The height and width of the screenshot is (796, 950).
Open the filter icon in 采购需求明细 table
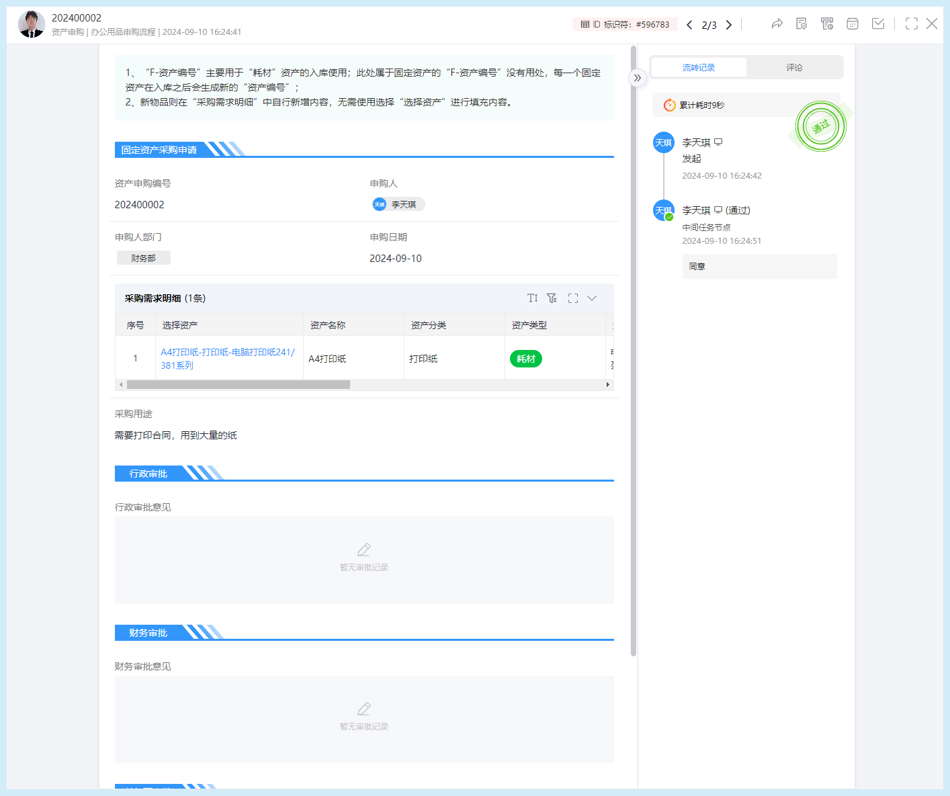(x=552, y=298)
